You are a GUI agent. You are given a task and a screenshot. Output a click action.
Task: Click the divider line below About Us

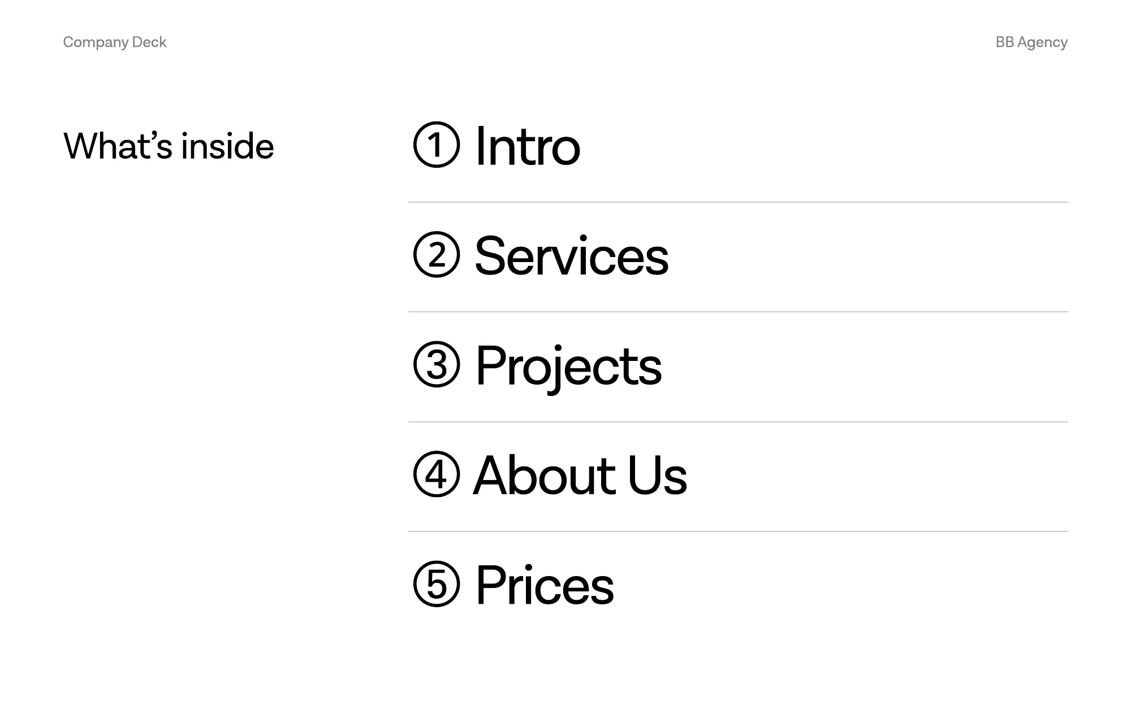(738, 531)
